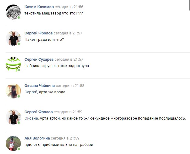
Task: Open the green frog avatar of Сергей Сухарев
Action: (x=13, y=65)
